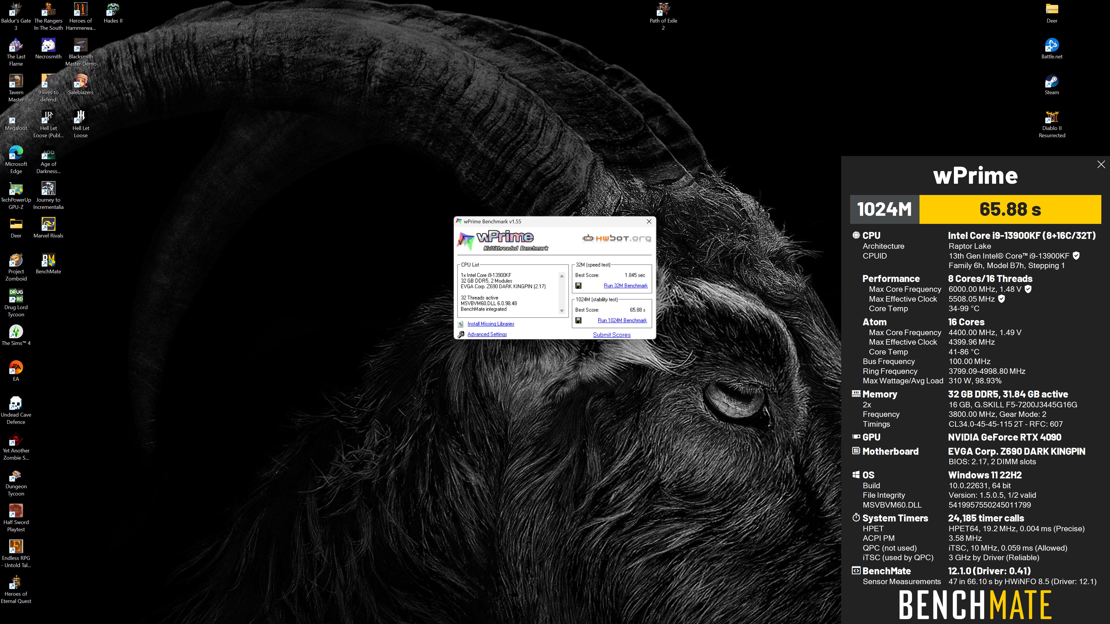
Task: Launch Microsoft Edge from desktop
Action: click(16, 159)
